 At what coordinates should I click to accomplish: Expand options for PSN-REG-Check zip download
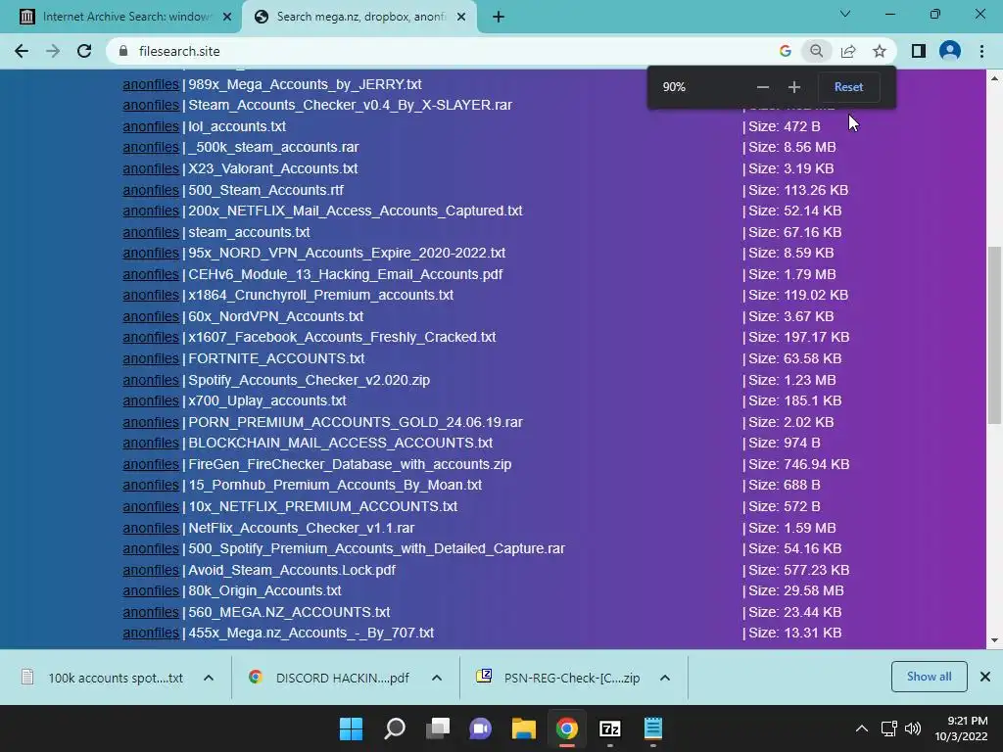tap(665, 678)
